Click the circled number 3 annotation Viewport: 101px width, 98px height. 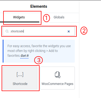click(x=38, y=60)
